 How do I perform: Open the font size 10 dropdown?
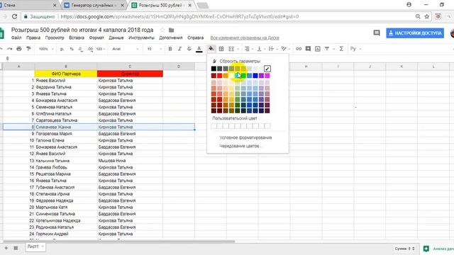click(x=154, y=49)
